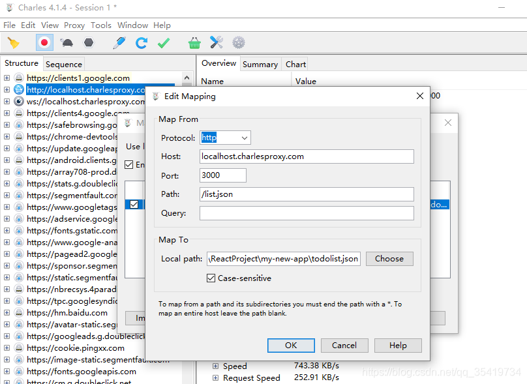Open the Help menu
The width and height of the screenshot is (527, 384).
pyautogui.click(x=162, y=25)
